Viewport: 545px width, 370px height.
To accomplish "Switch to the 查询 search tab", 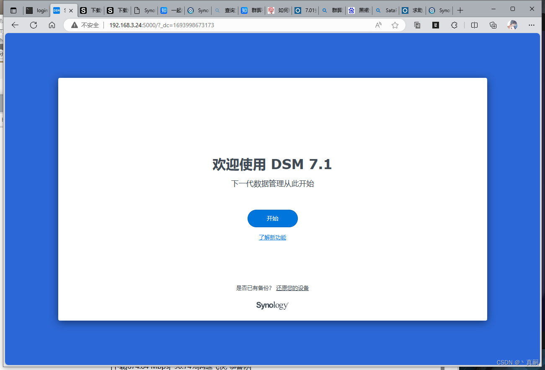I will click(225, 10).
